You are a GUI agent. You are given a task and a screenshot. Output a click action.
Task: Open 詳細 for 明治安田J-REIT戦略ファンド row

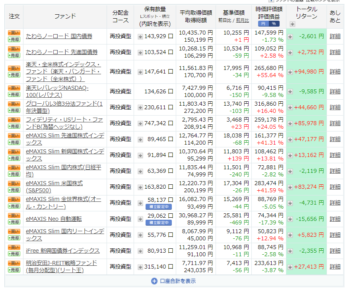[x=335, y=267]
